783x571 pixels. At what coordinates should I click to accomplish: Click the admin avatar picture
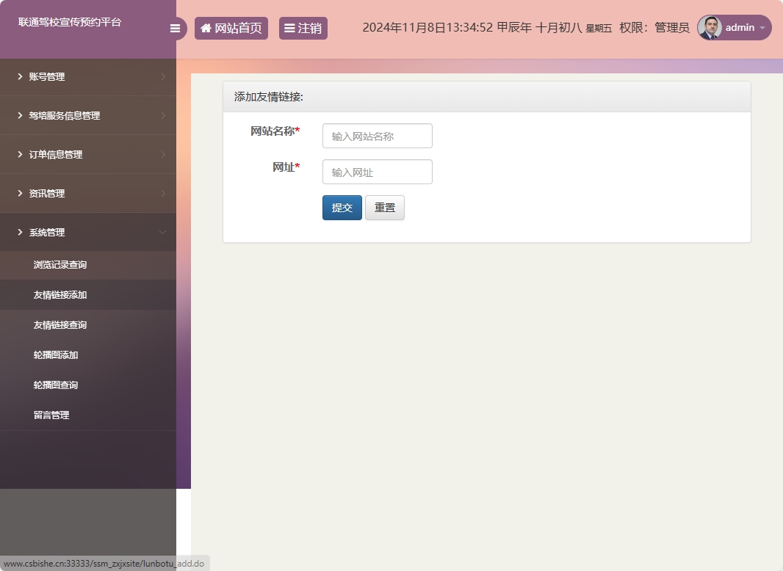coord(710,27)
